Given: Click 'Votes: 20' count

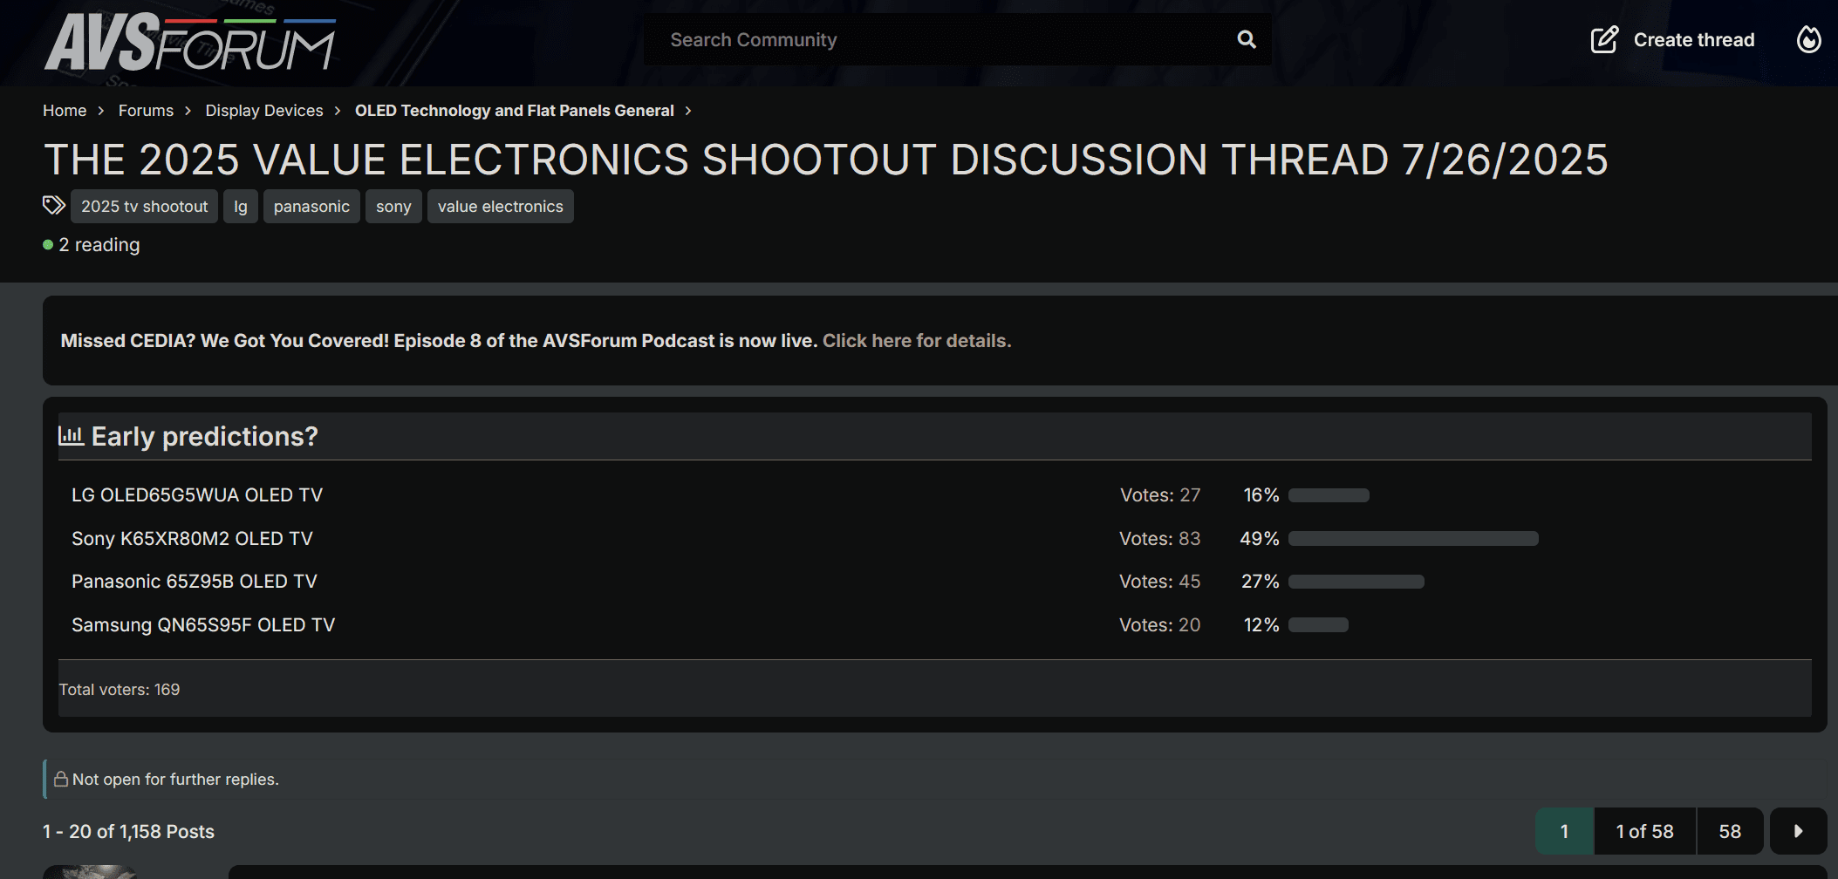Looking at the screenshot, I should [x=1160, y=625].
